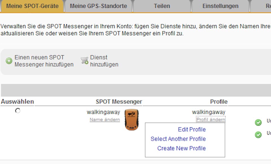Pick 'Select Another Profile' menu entry
The width and height of the screenshot is (271, 164).
coord(178,139)
